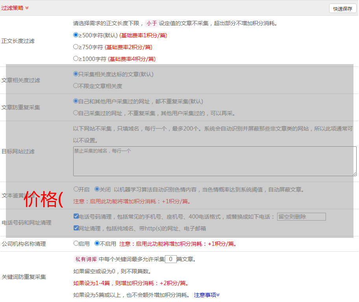Click the 私有词库 label link
The image size is (359, 302).
85,259
